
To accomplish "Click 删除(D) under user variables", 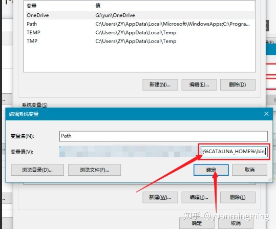I will [x=238, y=85].
